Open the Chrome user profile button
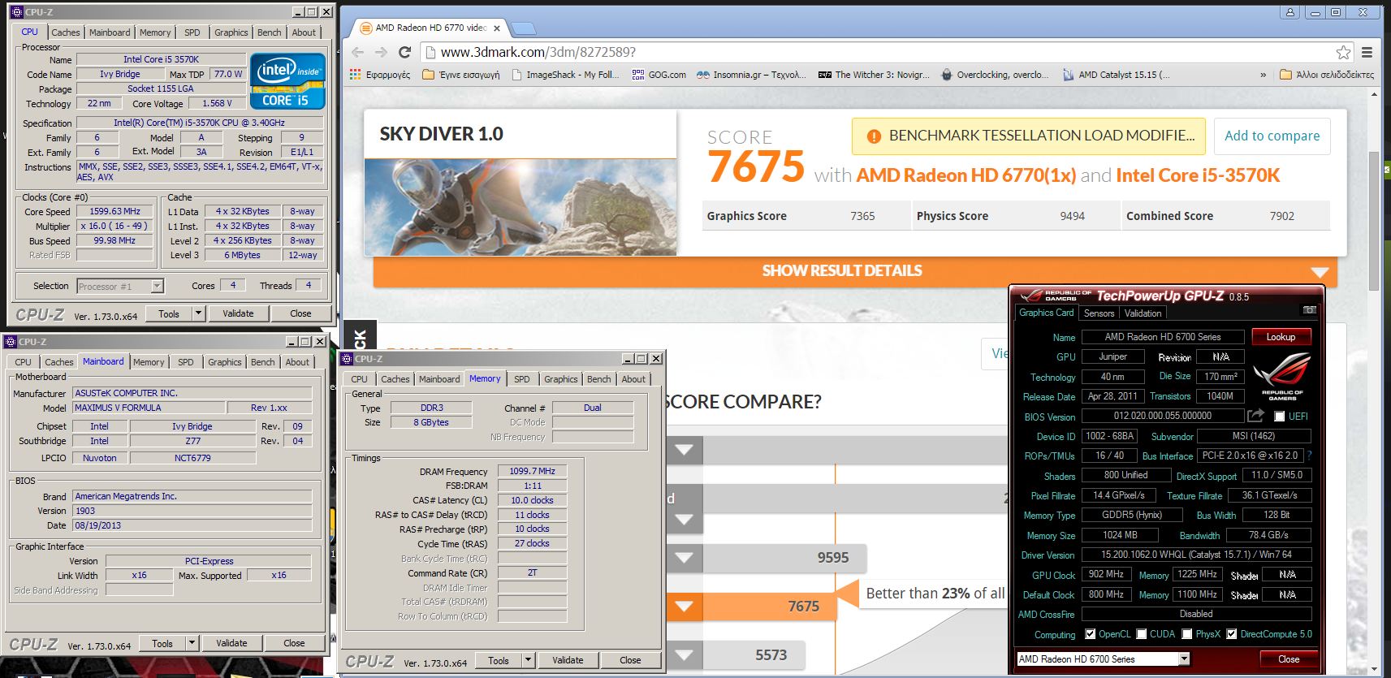This screenshot has height=678, width=1391. point(1290,11)
